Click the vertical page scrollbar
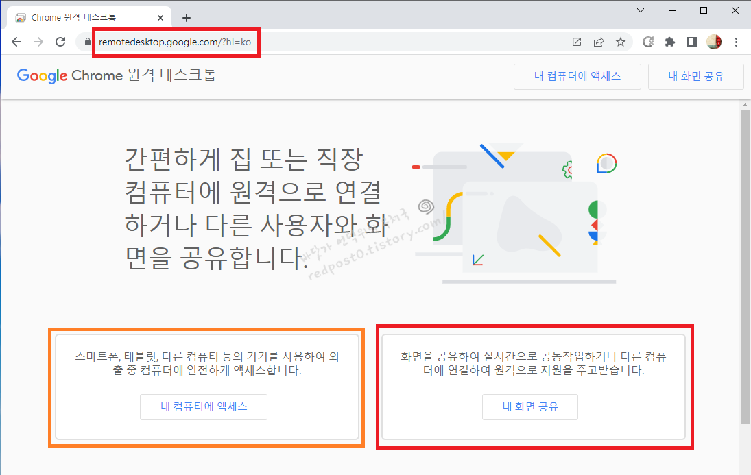Screen dimensions: 751x475 click(745, 267)
